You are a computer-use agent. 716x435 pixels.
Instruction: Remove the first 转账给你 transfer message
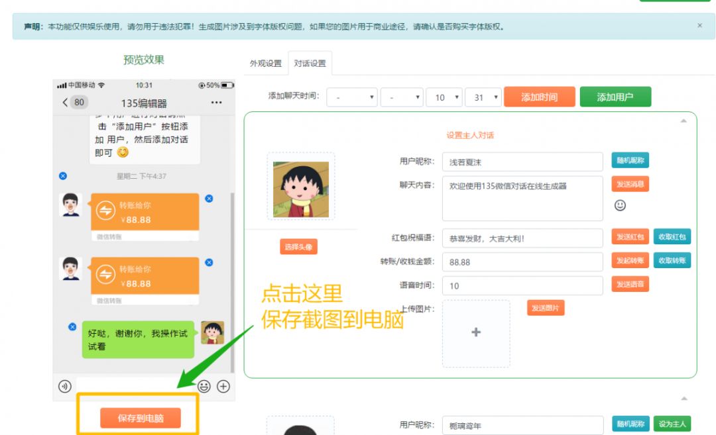(209, 199)
